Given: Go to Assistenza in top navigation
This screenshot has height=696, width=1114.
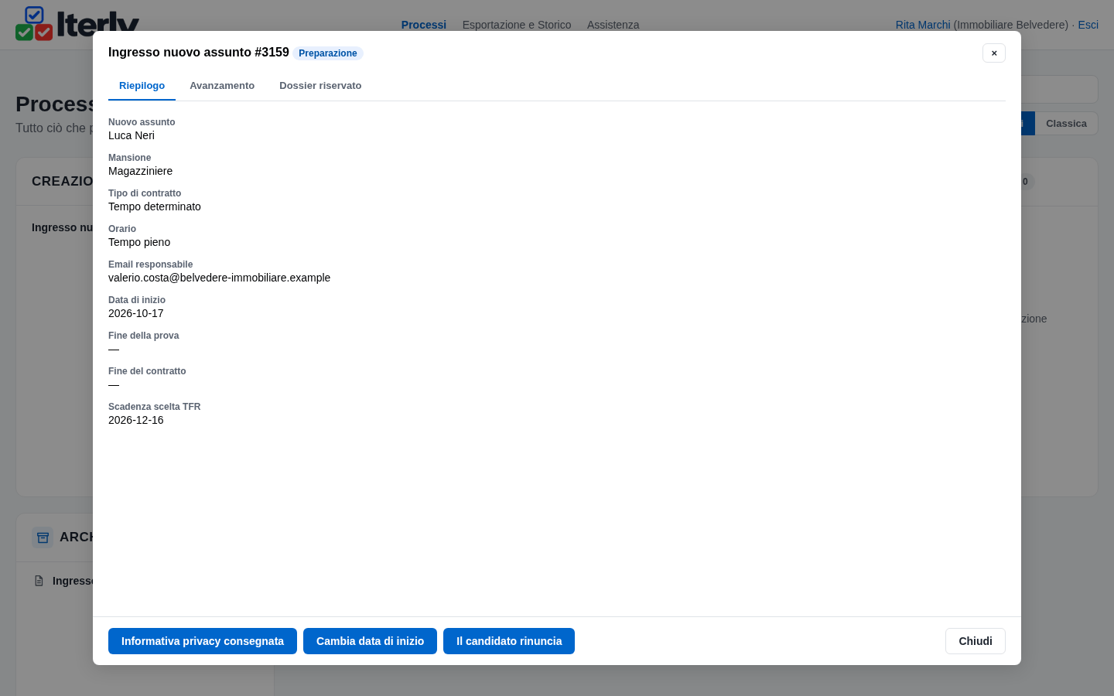Looking at the screenshot, I should pyautogui.click(x=613, y=25).
